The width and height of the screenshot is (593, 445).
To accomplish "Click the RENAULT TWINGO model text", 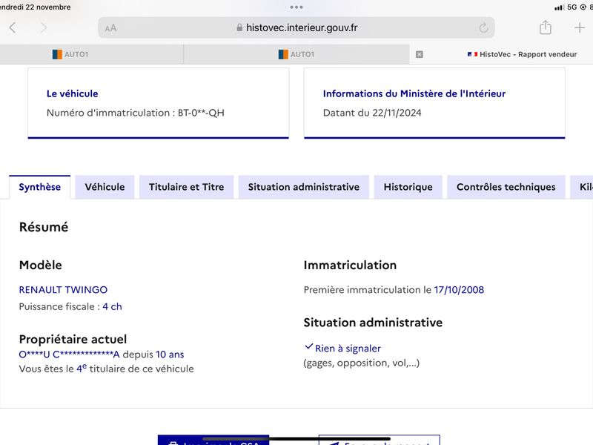I will [x=63, y=290].
